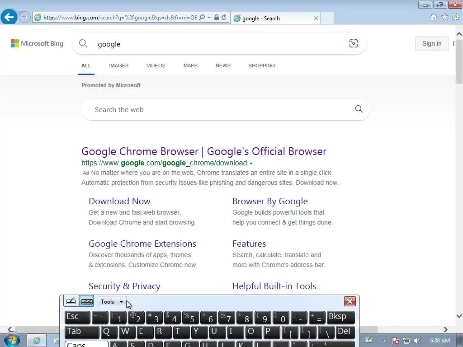Viewport: 463px width, 347px height.
Task: Click the vertical scrollbar down arrow
Action: (x=459, y=316)
